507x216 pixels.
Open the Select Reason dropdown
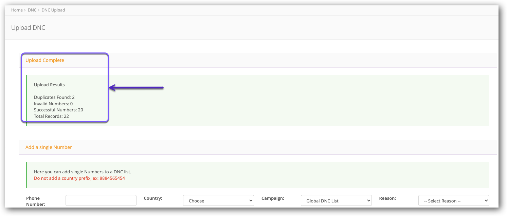pyautogui.click(x=453, y=200)
